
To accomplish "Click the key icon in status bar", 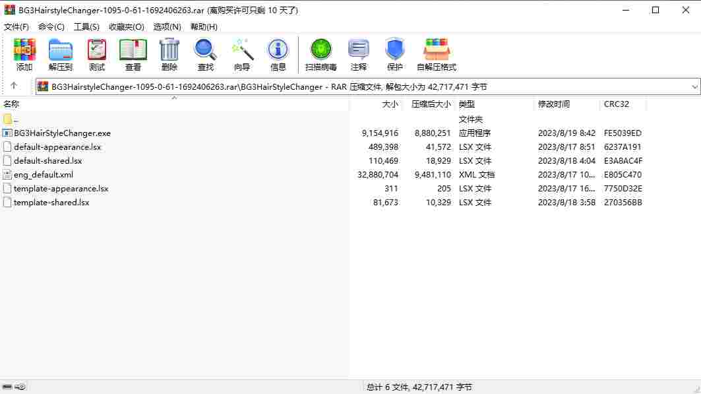I will pos(20,387).
